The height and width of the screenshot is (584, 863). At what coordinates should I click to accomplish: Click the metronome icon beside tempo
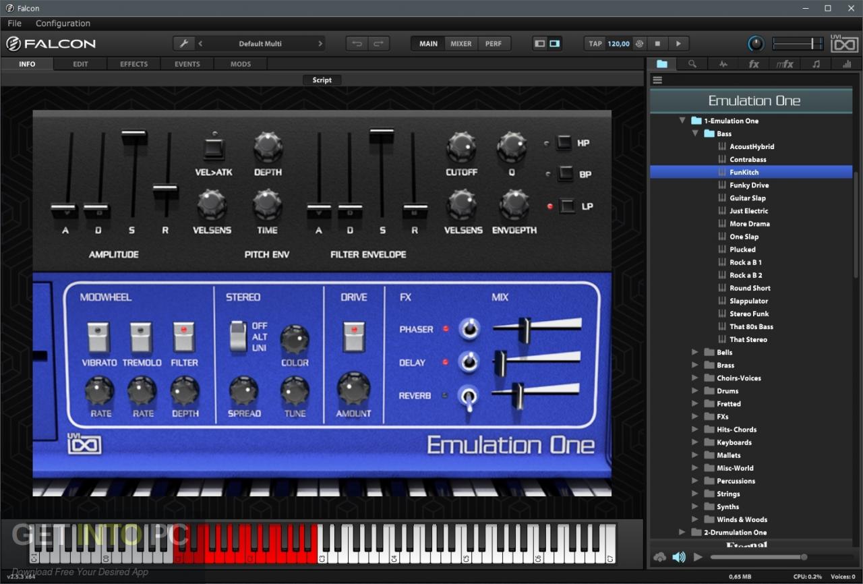pos(639,44)
